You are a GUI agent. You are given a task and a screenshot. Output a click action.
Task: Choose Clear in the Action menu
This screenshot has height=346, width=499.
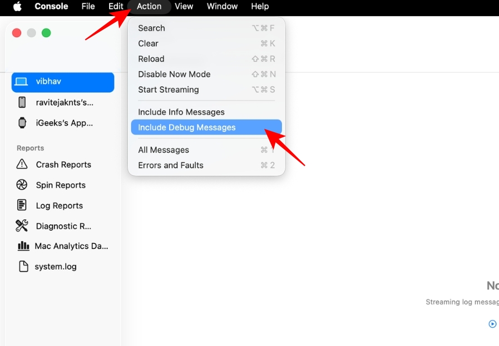click(x=206, y=43)
